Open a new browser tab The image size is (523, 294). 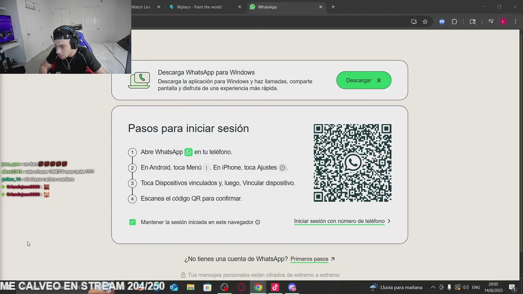click(x=333, y=7)
